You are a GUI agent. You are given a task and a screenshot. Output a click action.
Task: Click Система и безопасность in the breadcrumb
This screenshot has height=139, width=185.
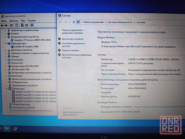click(x=120, y=22)
